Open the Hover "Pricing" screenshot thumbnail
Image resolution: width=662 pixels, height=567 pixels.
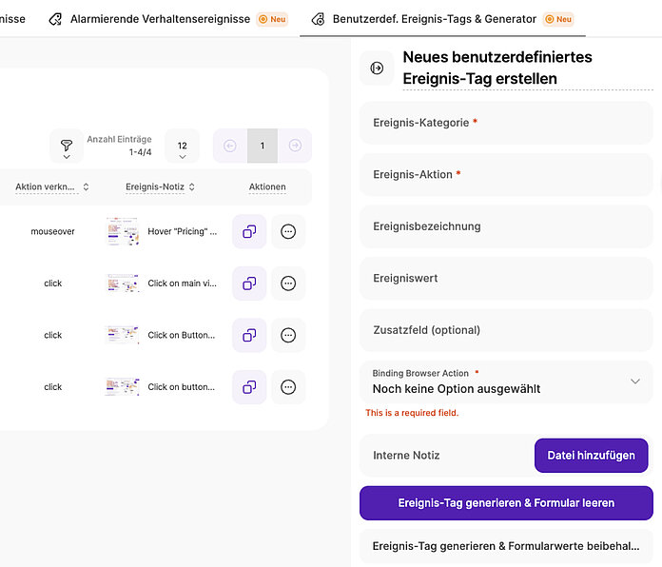click(123, 231)
